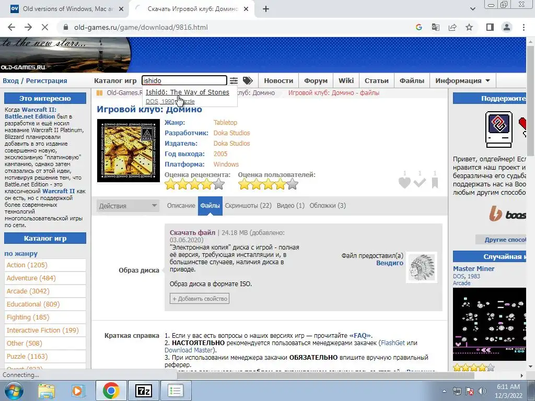Mark game as completed checkmark icon
This screenshot has width=535, height=401.
tap(420, 183)
